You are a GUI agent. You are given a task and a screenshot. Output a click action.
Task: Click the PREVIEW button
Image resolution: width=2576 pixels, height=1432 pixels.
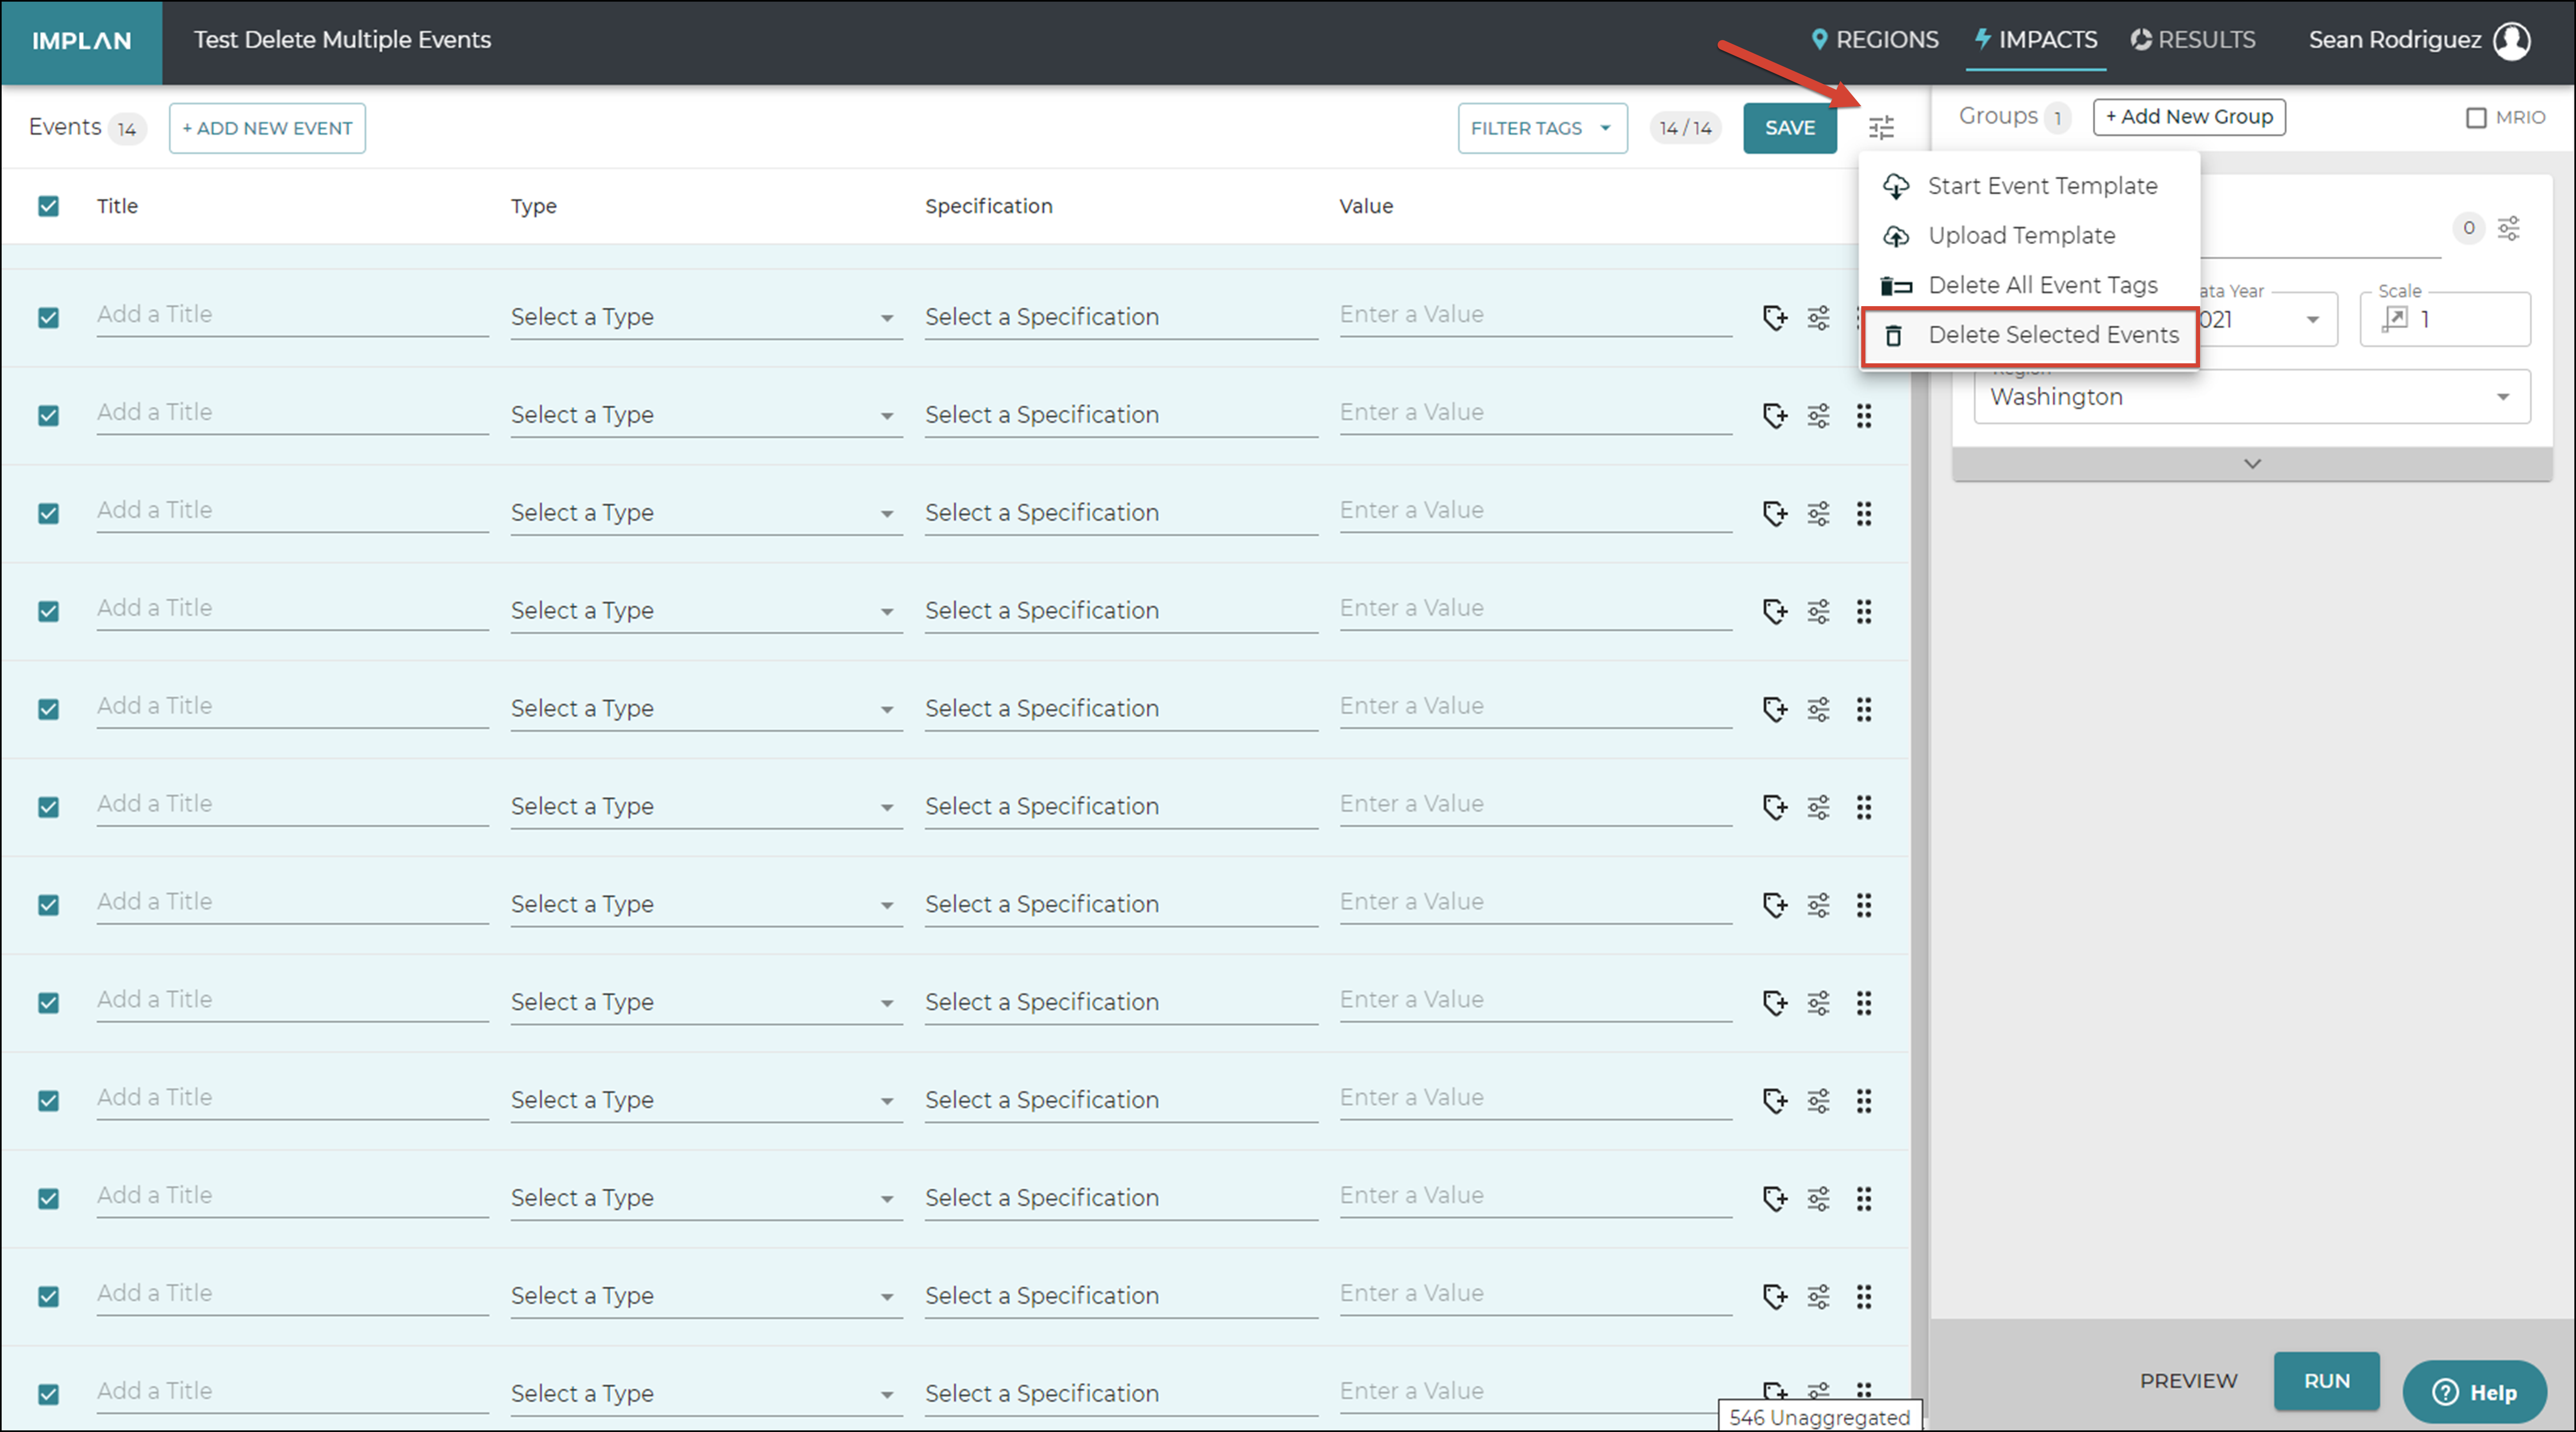tap(2188, 1381)
